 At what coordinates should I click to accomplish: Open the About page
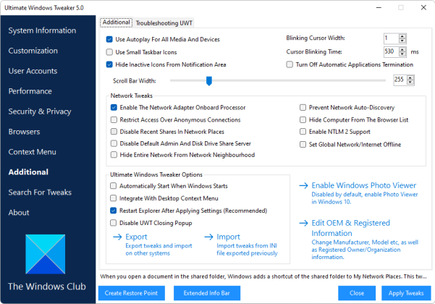pyautogui.click(x=19, y=213)
